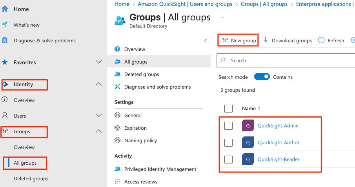Screen dimensions: 355x187
Task: Click the Download groups arrow icon
Action: pos(265,40)
